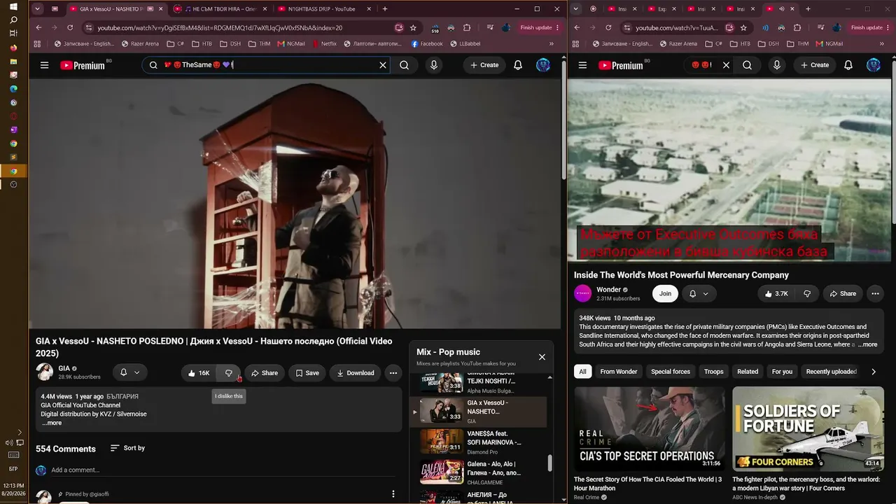Open the GIA channel avatar
This screenshot has width=896, height=504.
coord(44,372)
